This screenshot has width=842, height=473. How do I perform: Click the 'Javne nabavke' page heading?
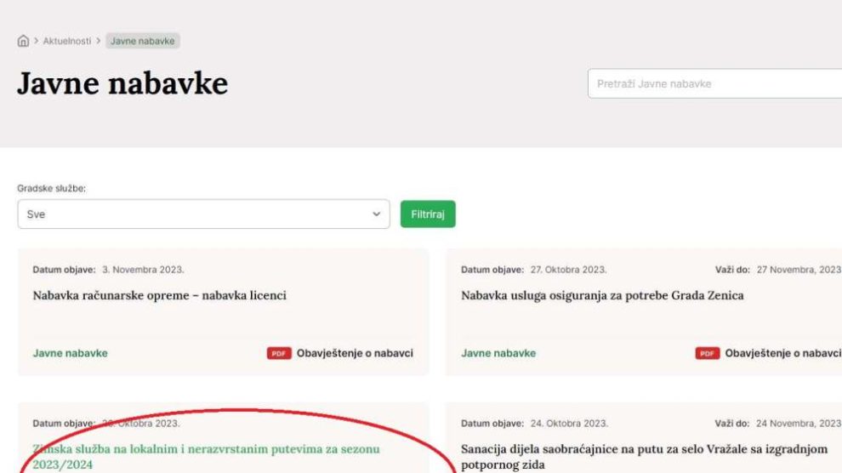122,84
